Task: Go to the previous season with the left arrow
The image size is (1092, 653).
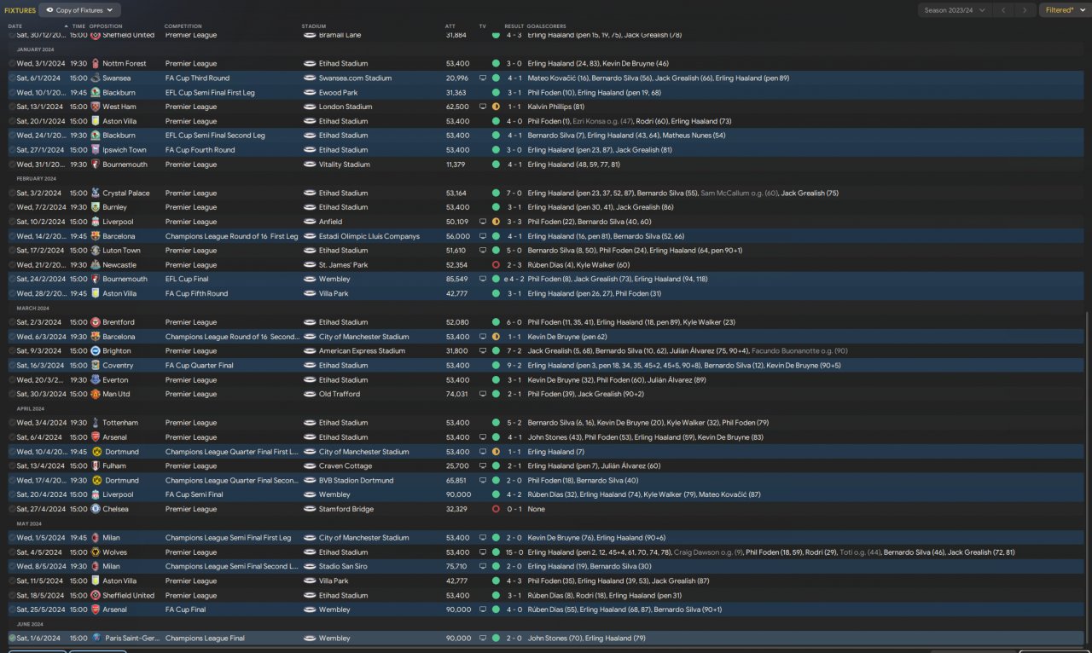Action: coord(1004,10)
